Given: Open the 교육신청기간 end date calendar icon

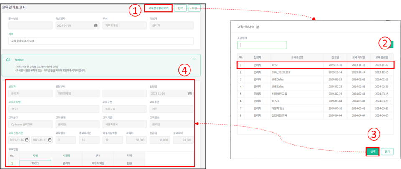Looking at the screenshot, I should point(50,140).
